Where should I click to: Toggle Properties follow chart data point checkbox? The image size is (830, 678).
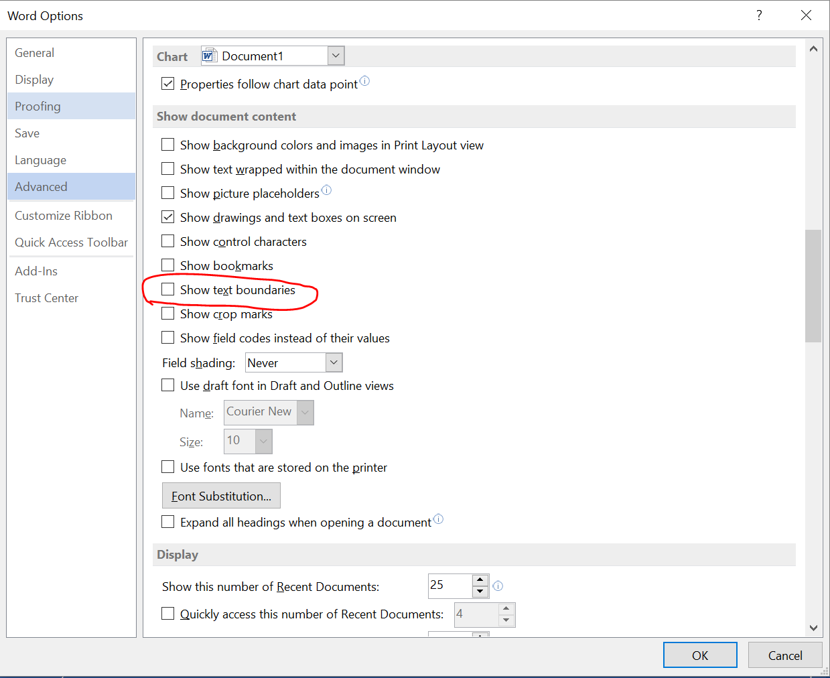168,84
